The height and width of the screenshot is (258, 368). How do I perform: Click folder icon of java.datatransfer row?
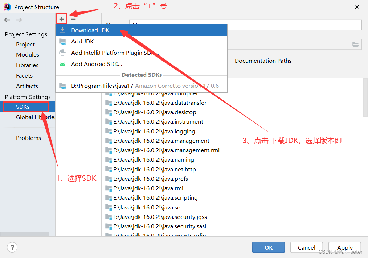click(x=109, y=103)
